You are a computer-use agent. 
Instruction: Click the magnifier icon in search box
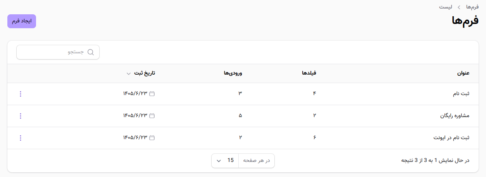coord(91,52)
